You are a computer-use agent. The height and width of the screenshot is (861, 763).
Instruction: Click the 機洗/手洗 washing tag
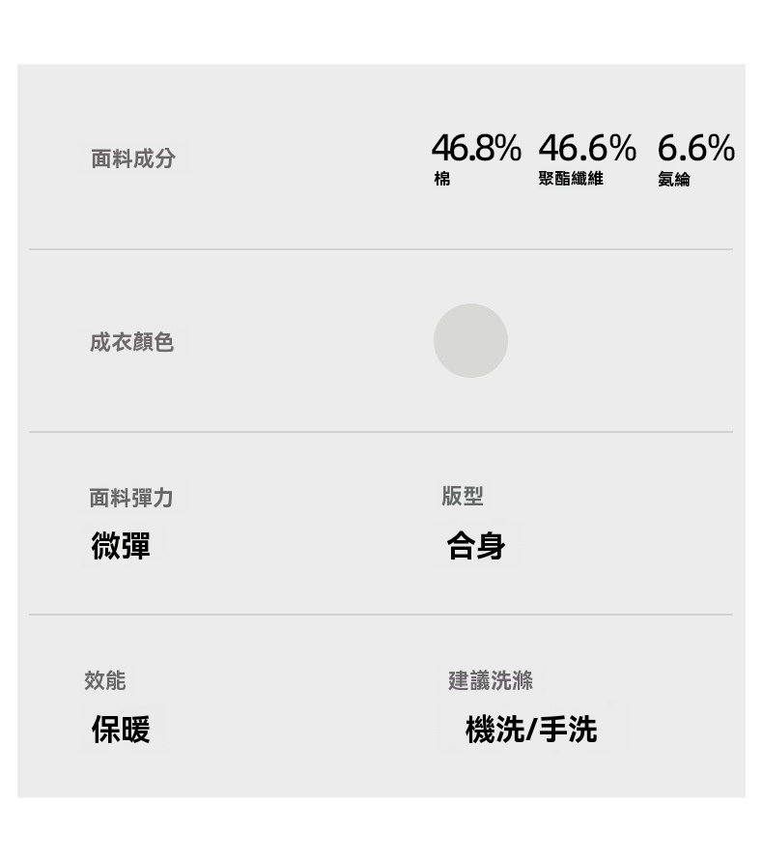[531, 730]
